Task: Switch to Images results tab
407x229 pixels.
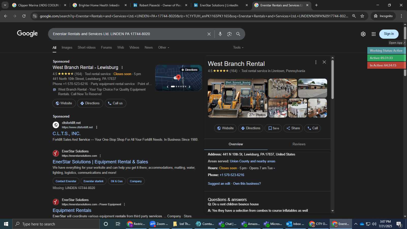Action: pos(67,48)
